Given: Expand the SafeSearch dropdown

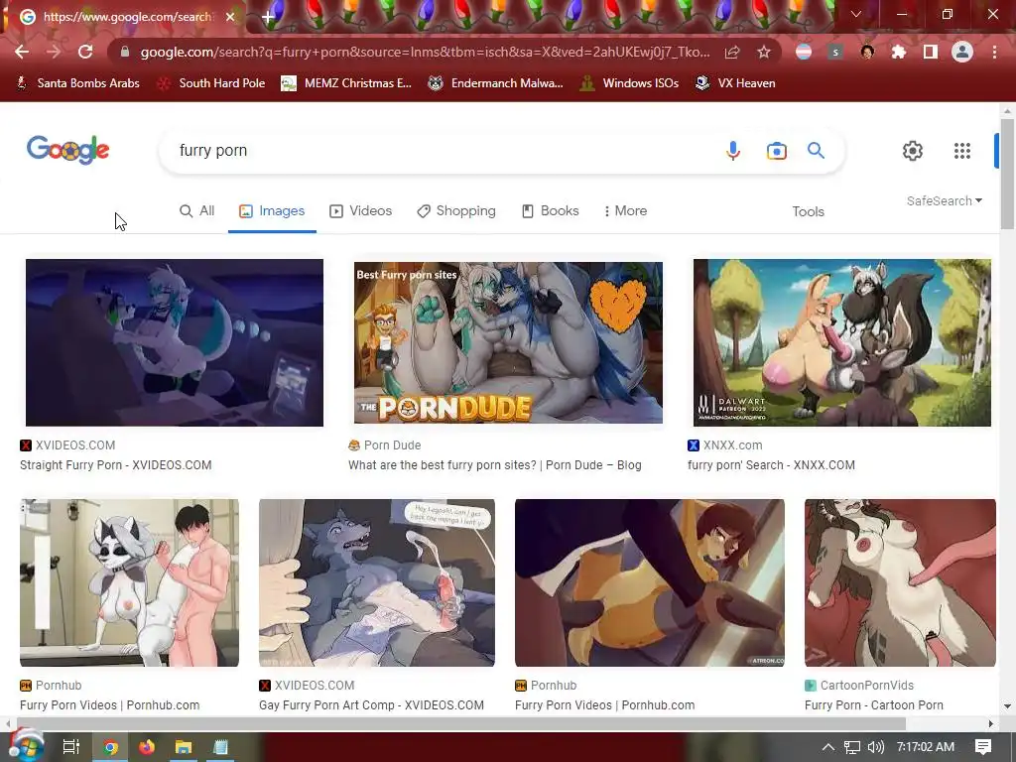Looking at the screenshot, I should coord(945,200).
